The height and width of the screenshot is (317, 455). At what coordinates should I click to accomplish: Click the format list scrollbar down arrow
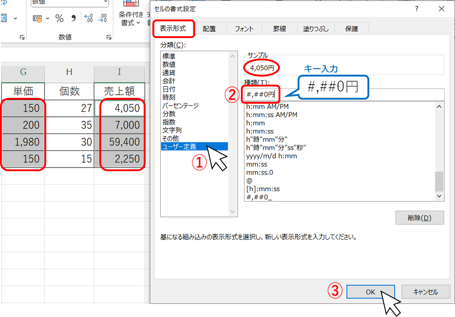point(439,196)
